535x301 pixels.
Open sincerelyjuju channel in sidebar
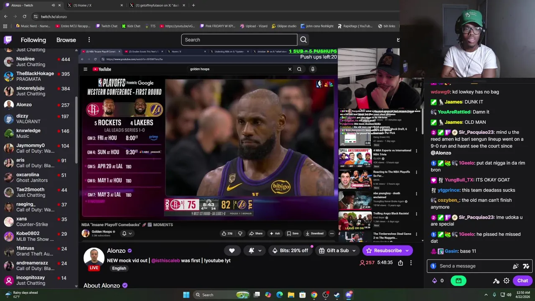(x=38, y=91)
